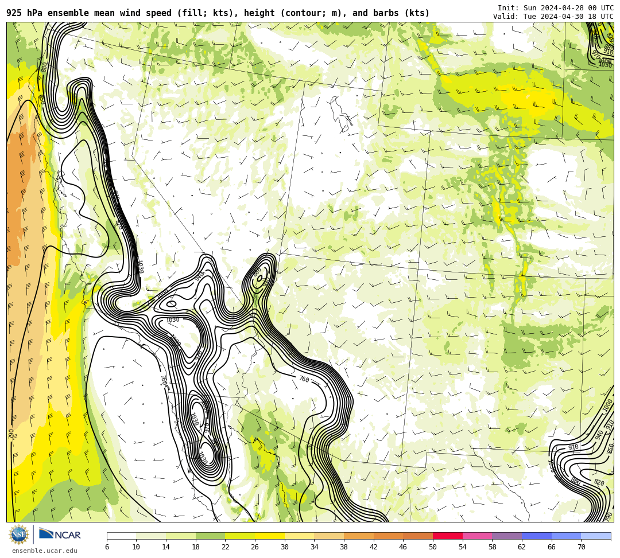620x558 pixels.
Task: Click the NSF logo emblem
Action: 19,534
